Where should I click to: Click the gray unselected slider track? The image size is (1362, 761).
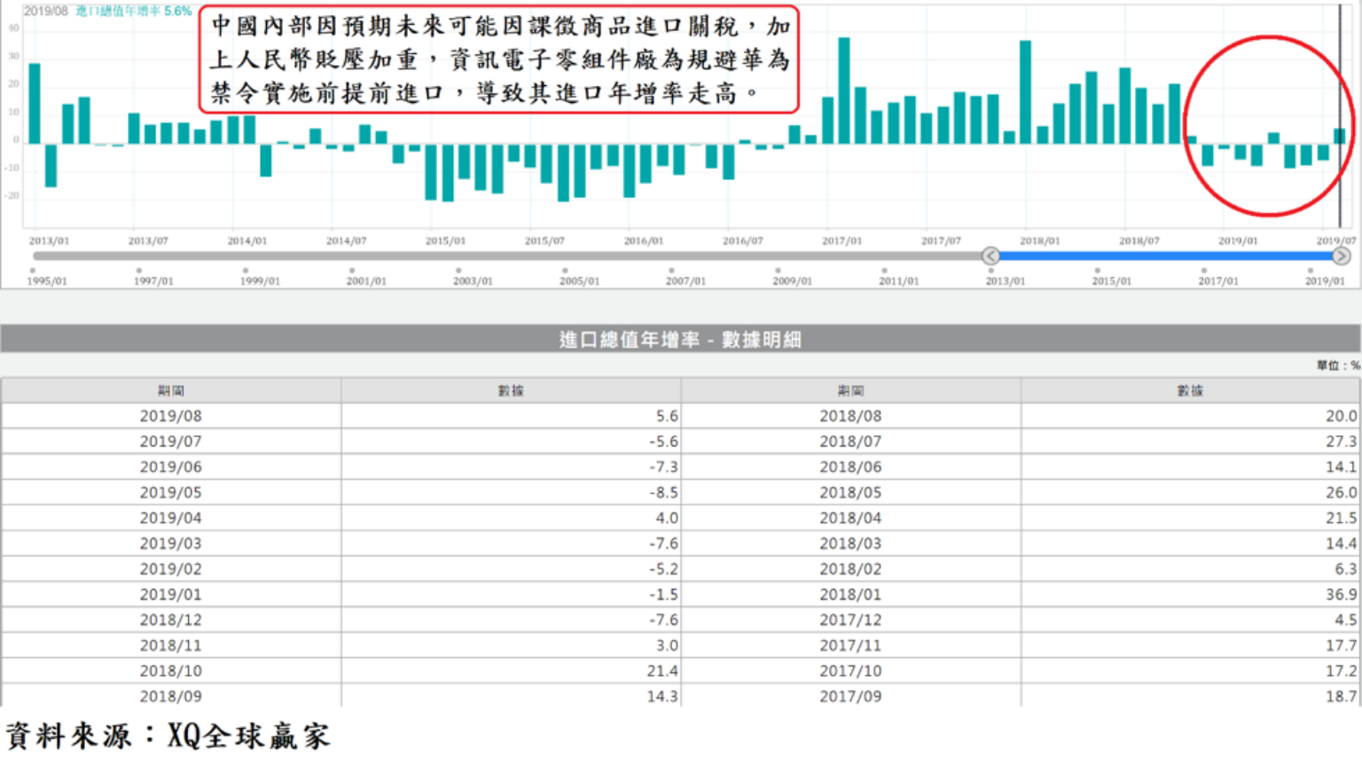click(505, 256)
